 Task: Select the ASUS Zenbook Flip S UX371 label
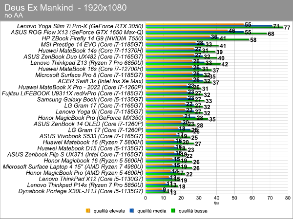click(75, 155)
